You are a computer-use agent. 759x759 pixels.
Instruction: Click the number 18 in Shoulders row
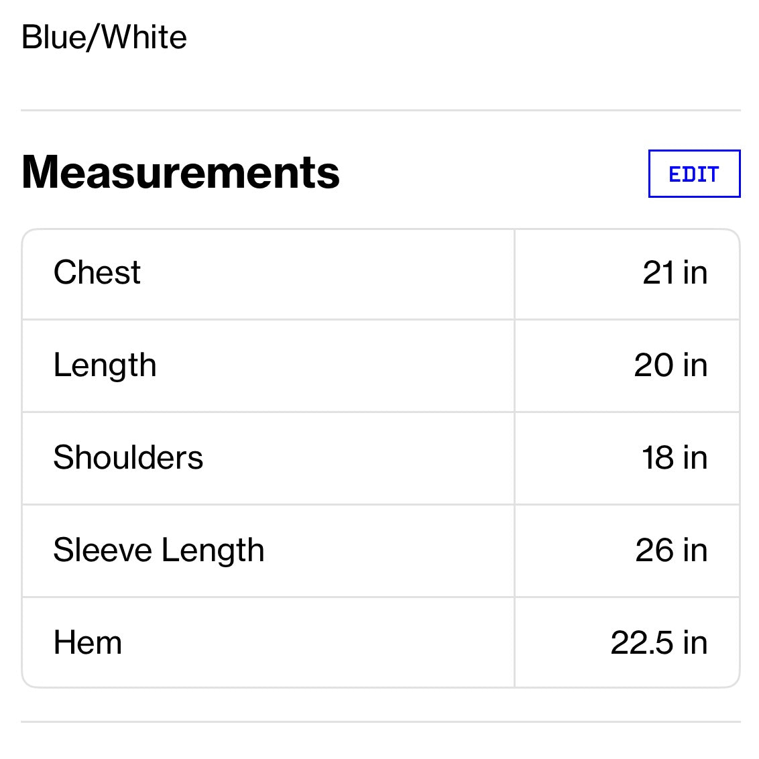(657, 458)
